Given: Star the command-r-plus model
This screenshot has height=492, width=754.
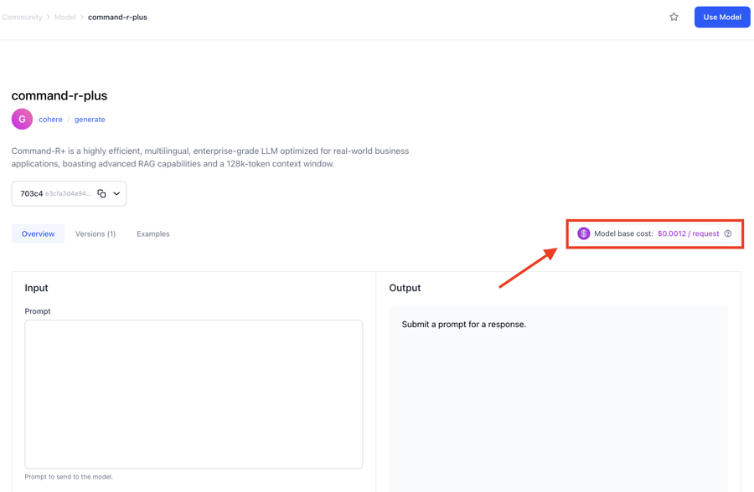Looking at the screenshot, I should pos(674,17).
